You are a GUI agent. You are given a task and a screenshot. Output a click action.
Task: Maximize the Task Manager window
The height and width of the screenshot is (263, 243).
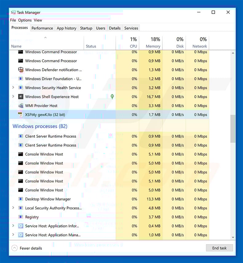[213, 12]
